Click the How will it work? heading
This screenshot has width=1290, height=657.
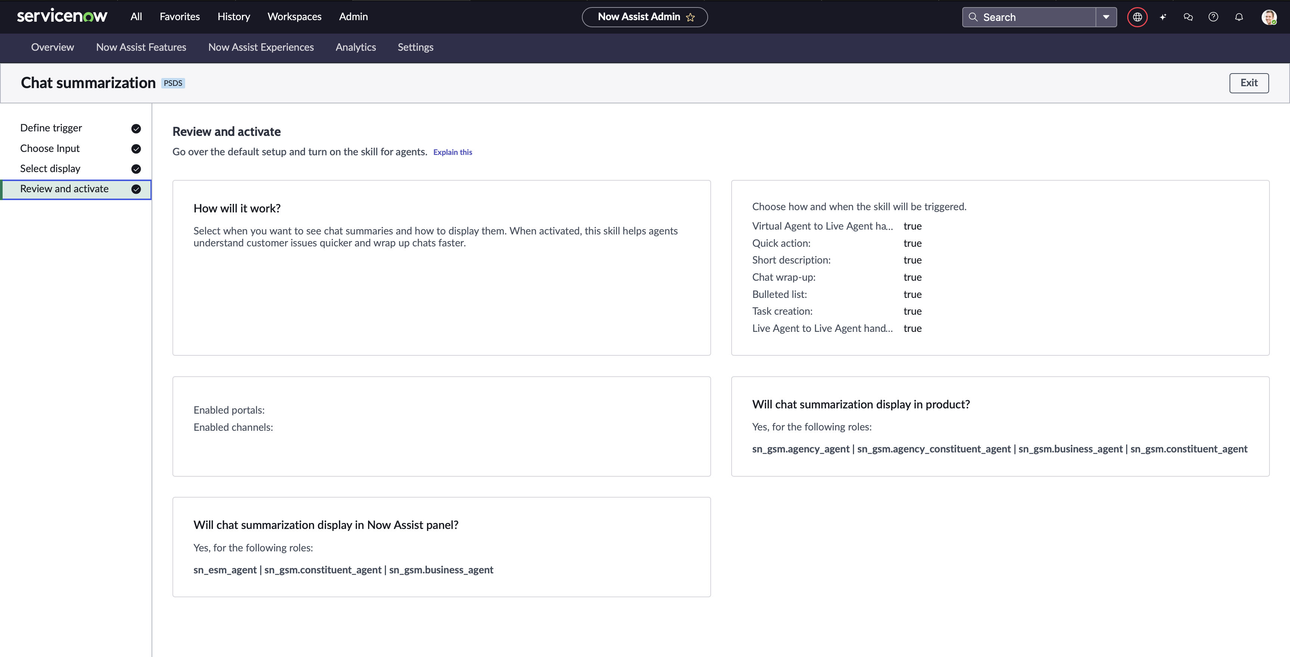(237, 208)
